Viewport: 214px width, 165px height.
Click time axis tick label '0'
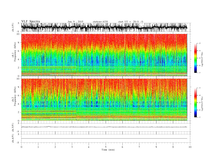(x=21, y=147)
